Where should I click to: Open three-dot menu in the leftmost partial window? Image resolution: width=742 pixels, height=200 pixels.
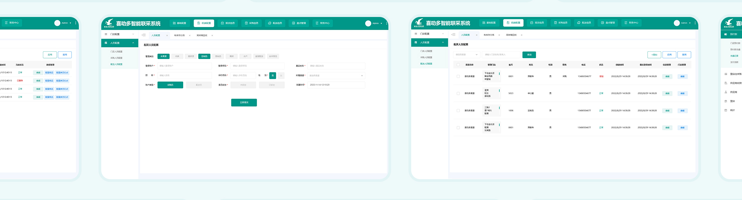click(x=76, y=23)
